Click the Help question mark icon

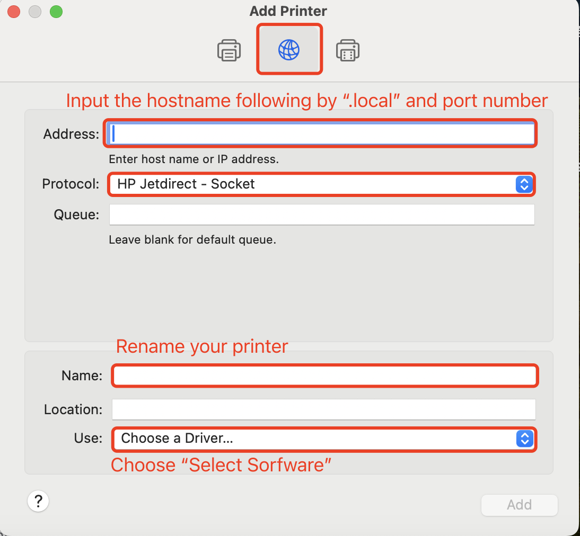pyautogui.click(x=38, y=501)
